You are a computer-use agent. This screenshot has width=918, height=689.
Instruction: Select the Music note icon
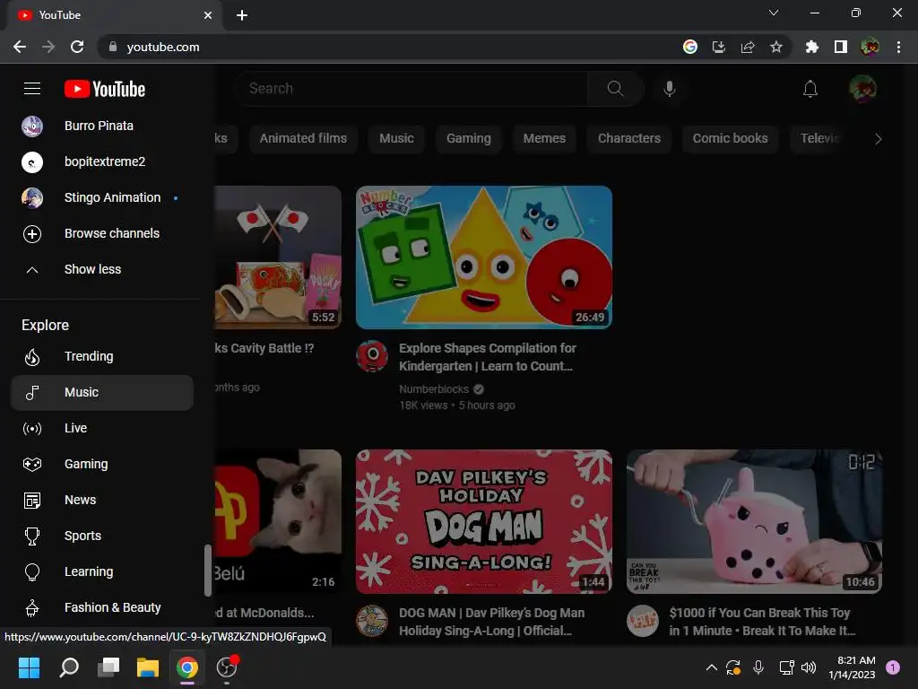click(x=32, y=393)
